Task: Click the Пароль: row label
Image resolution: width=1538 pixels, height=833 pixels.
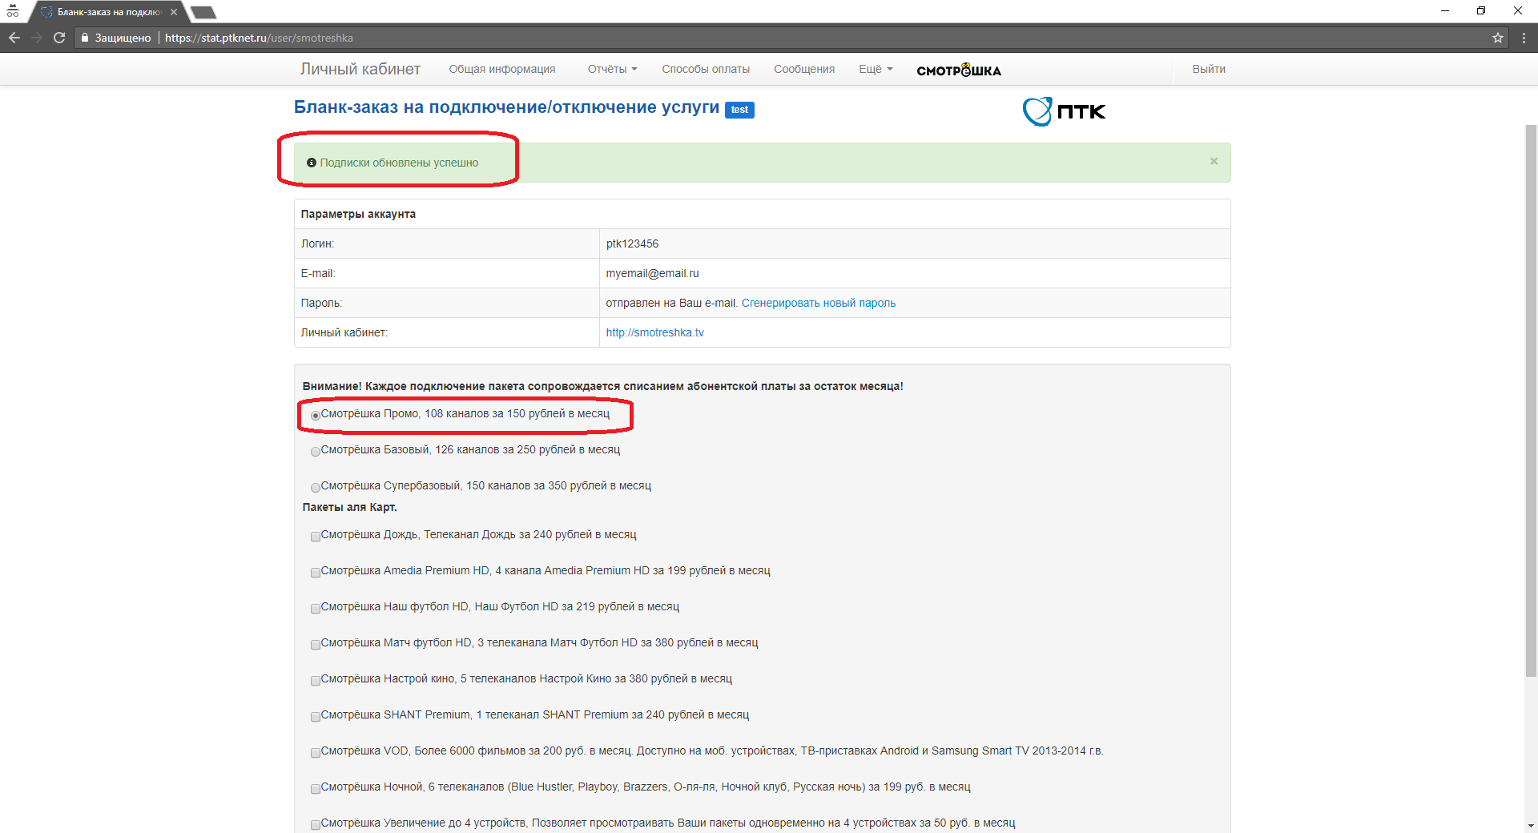Action: pyautogui.click(x=321, y=303)
